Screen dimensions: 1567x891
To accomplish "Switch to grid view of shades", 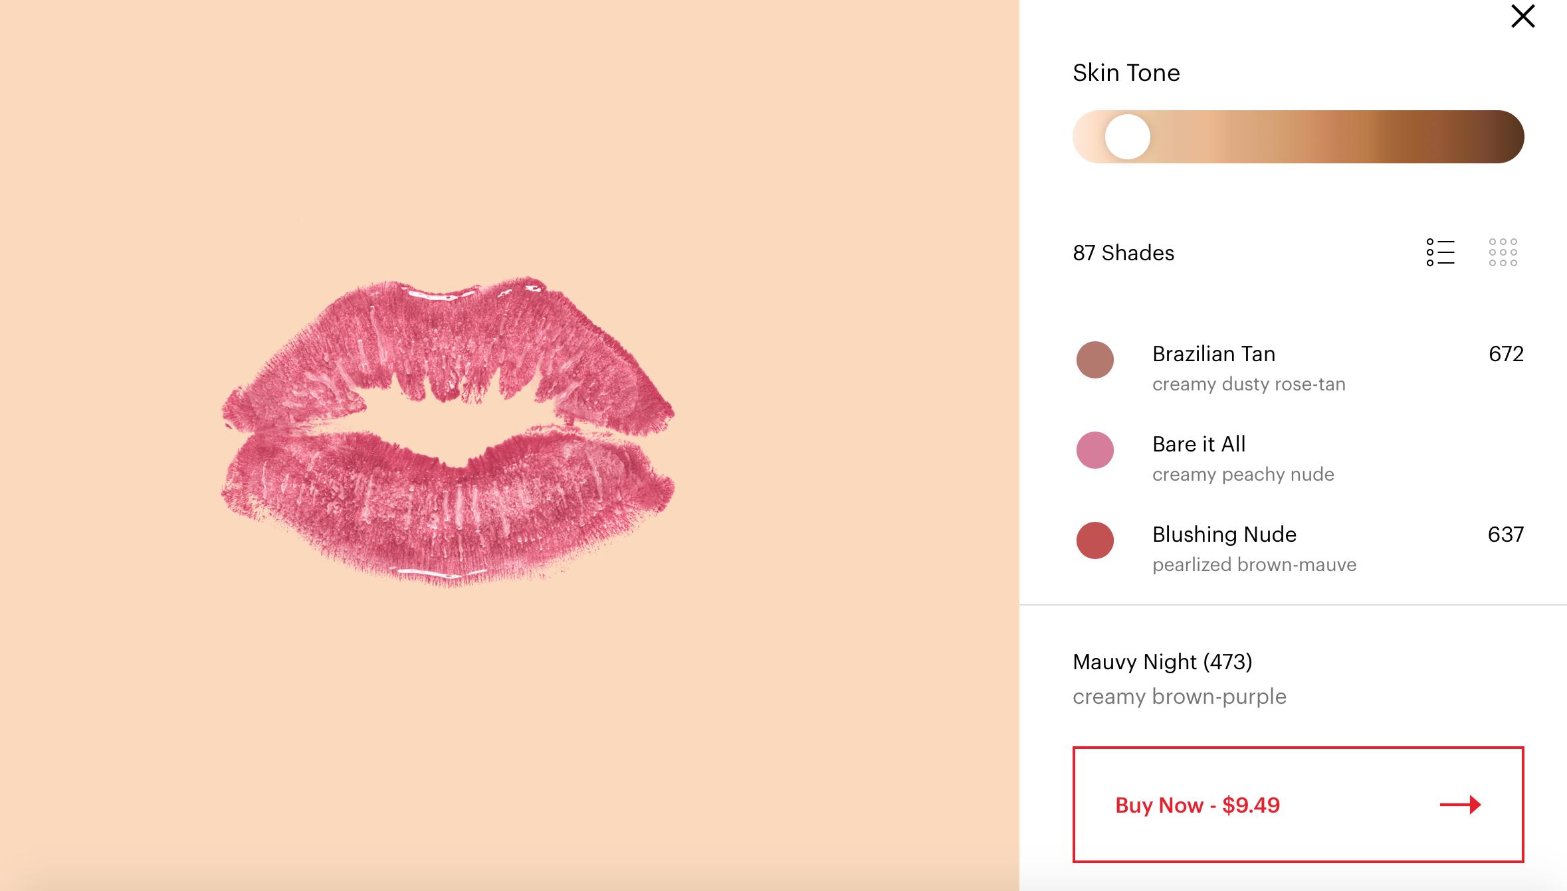I will point(1503,252).
